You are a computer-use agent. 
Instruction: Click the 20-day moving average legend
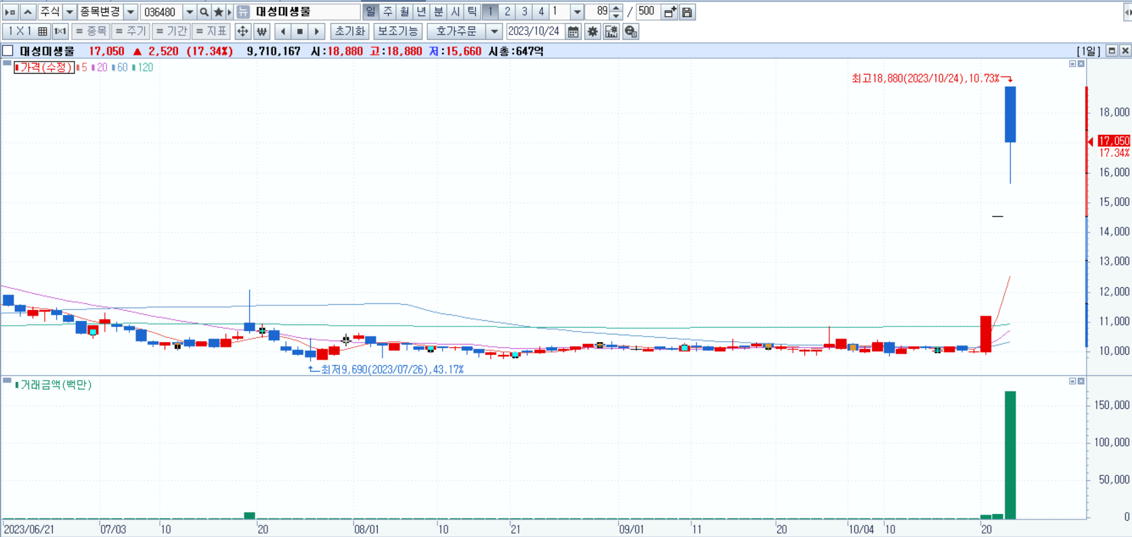pyautogui.click(x=100, y=67)
